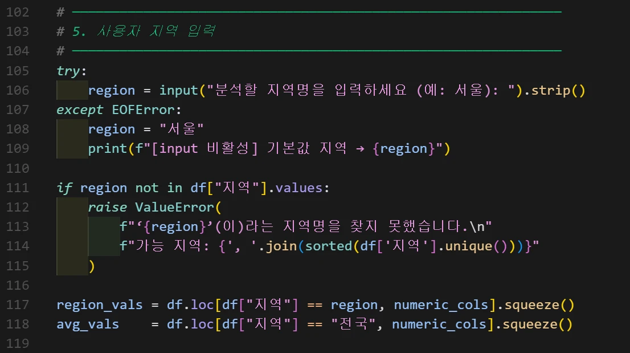Click the 'except' keyword
This screenshot has width=630, height=353.
80,109
